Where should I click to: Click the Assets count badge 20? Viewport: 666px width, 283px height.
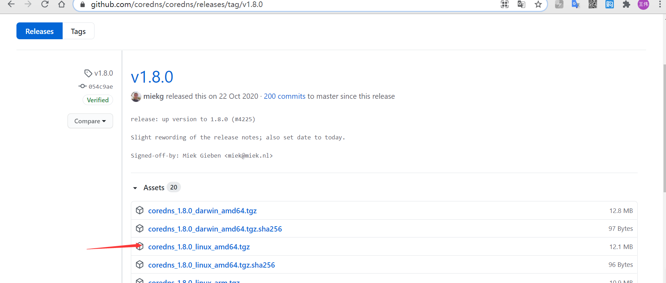[x=174, y=187]
